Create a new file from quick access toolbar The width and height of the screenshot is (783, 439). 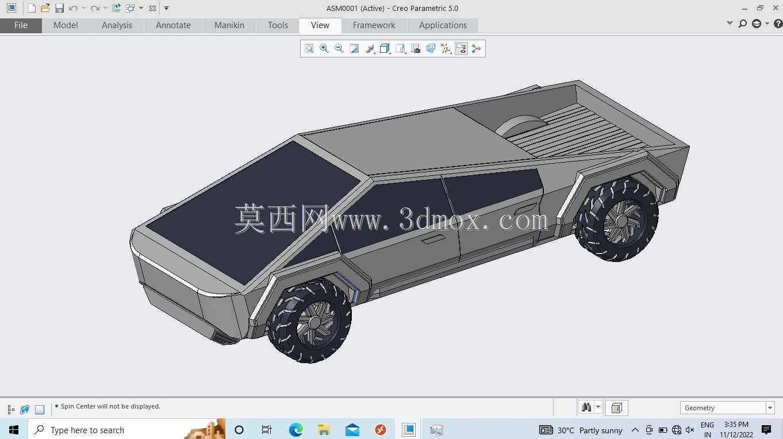[32, 8]
